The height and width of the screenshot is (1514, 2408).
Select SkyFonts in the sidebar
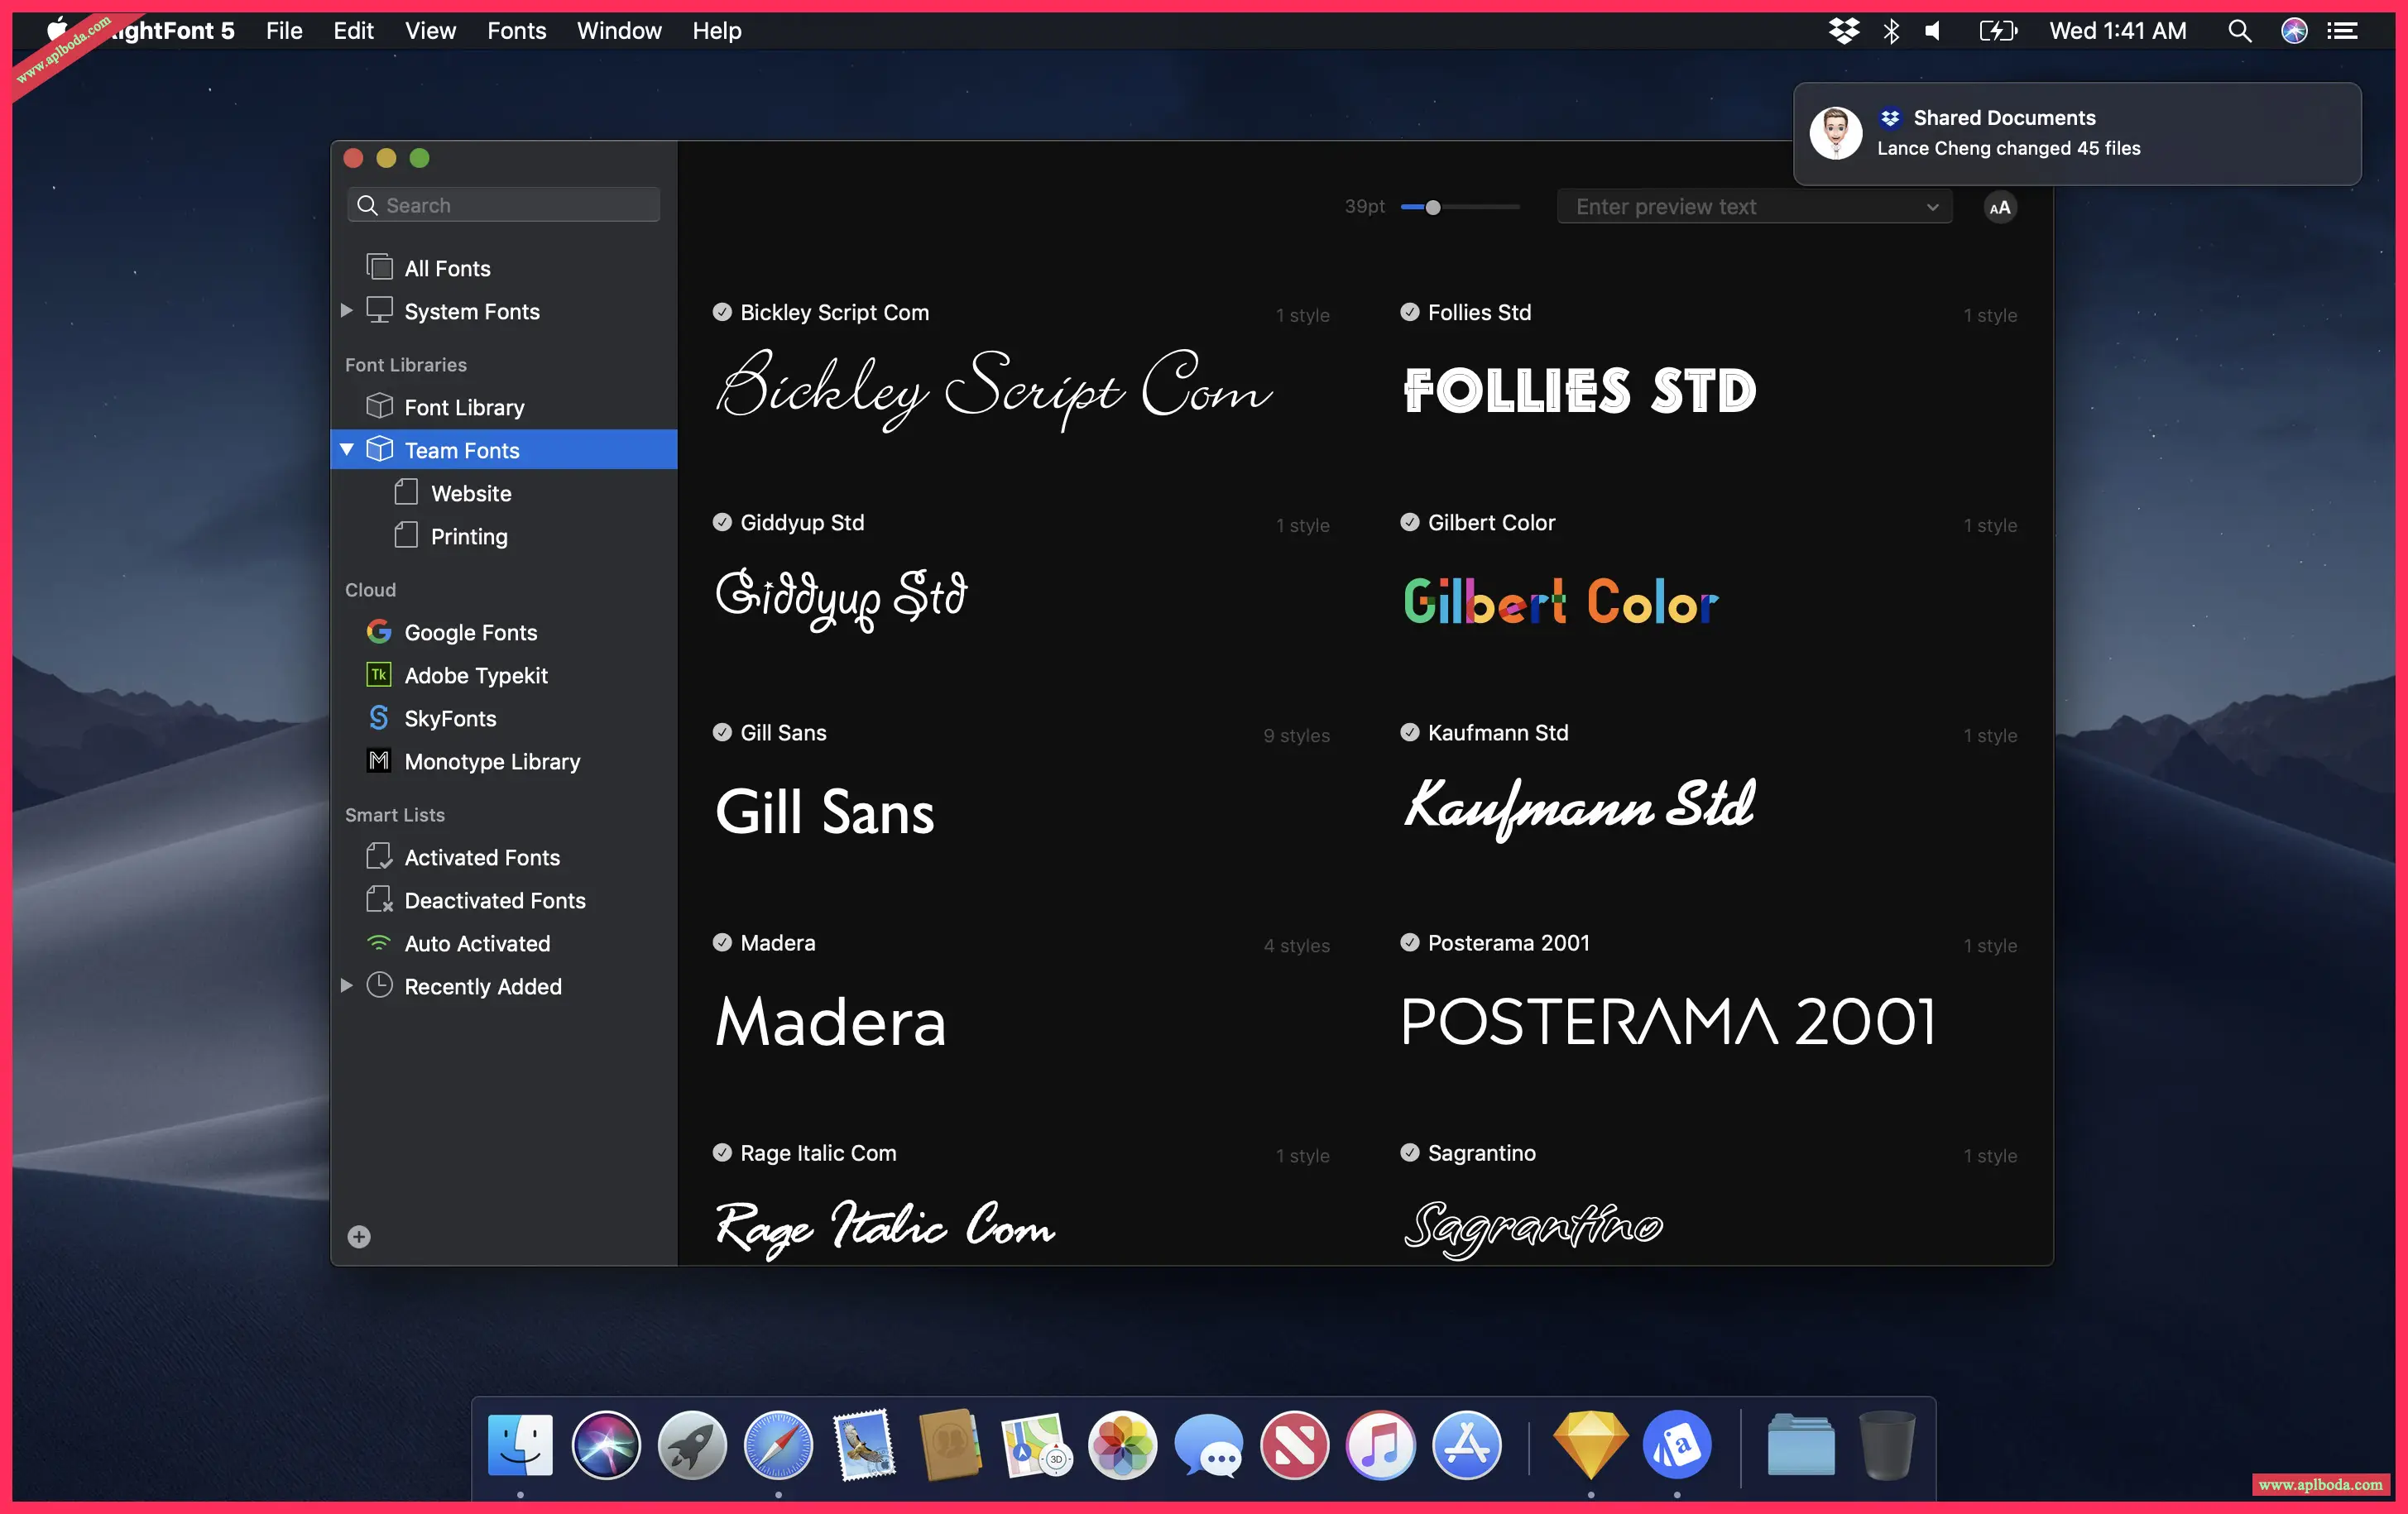pos(450,718)
